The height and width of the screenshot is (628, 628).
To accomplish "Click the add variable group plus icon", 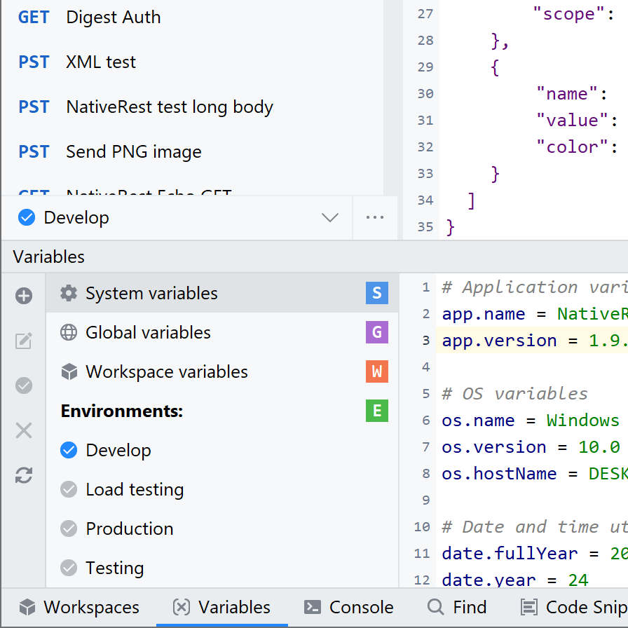I will click(x=24, y=296).
